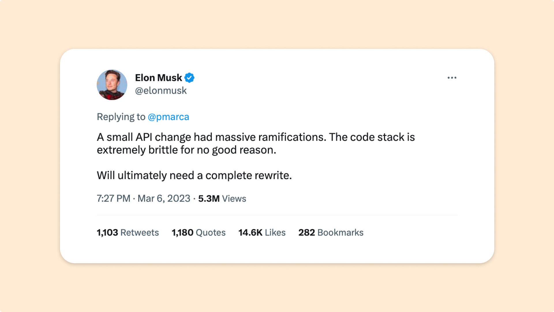Click the Elon Musk display name

(158, 78)
